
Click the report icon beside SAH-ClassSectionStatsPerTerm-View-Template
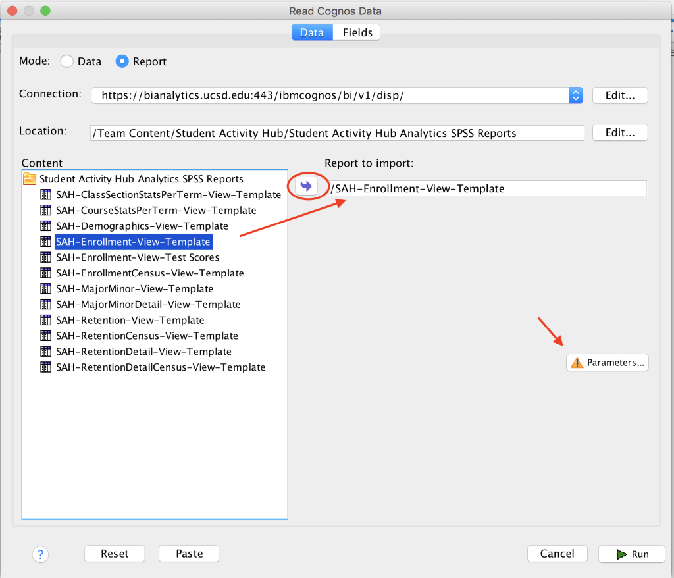pos(45,194)
